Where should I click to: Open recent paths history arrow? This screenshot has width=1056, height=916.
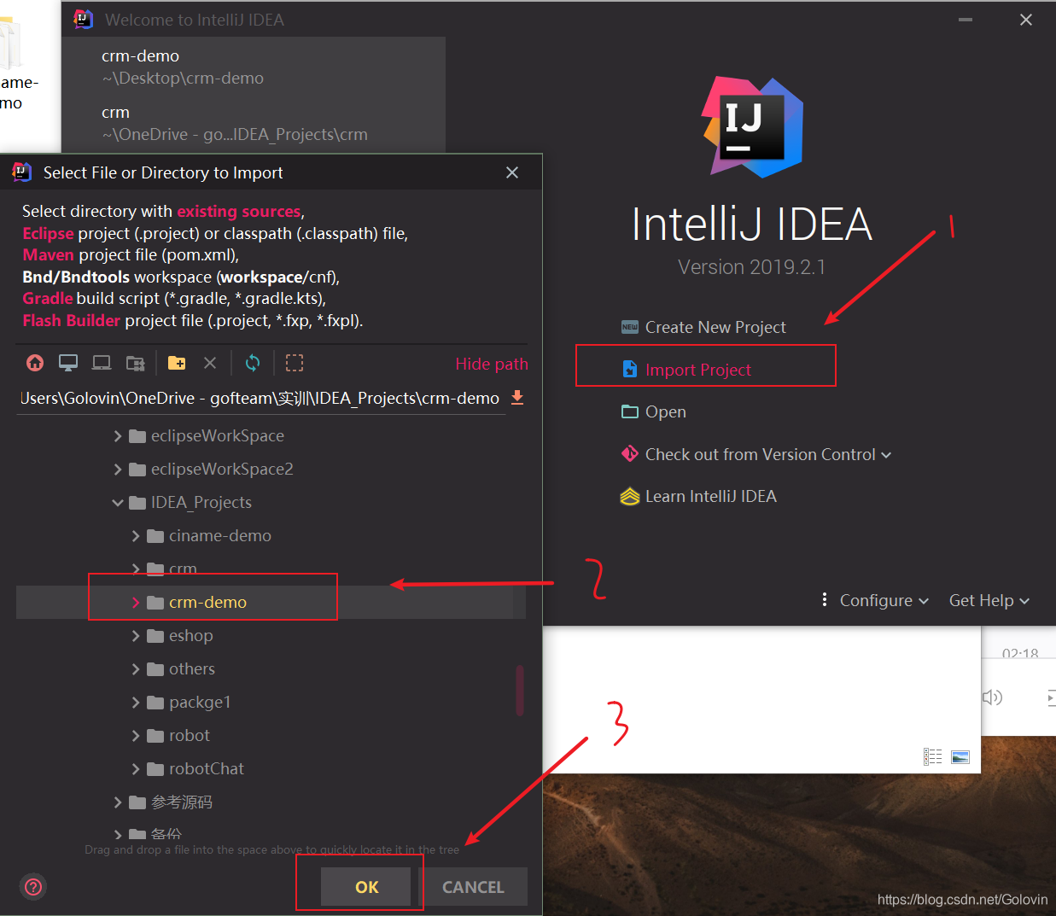(x=517, y=398)
